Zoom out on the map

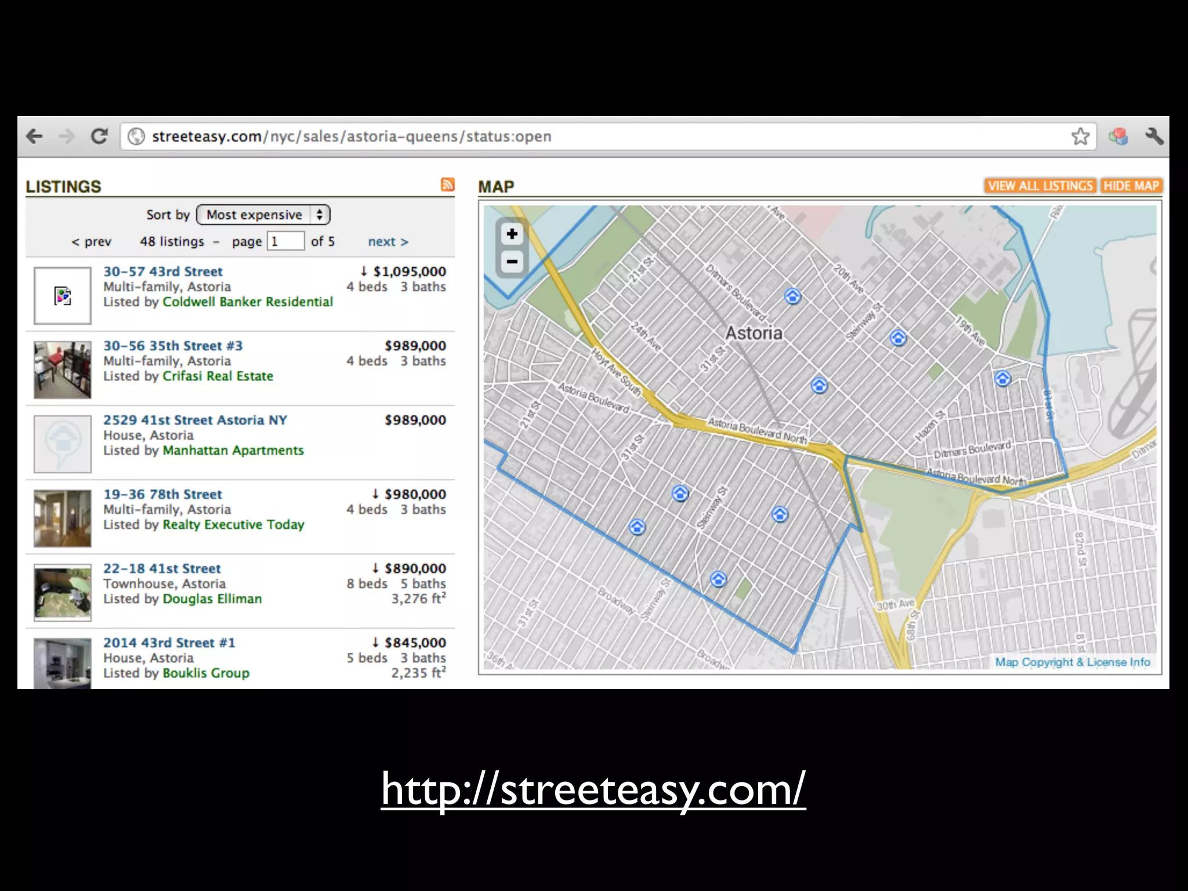pos(512,262)
